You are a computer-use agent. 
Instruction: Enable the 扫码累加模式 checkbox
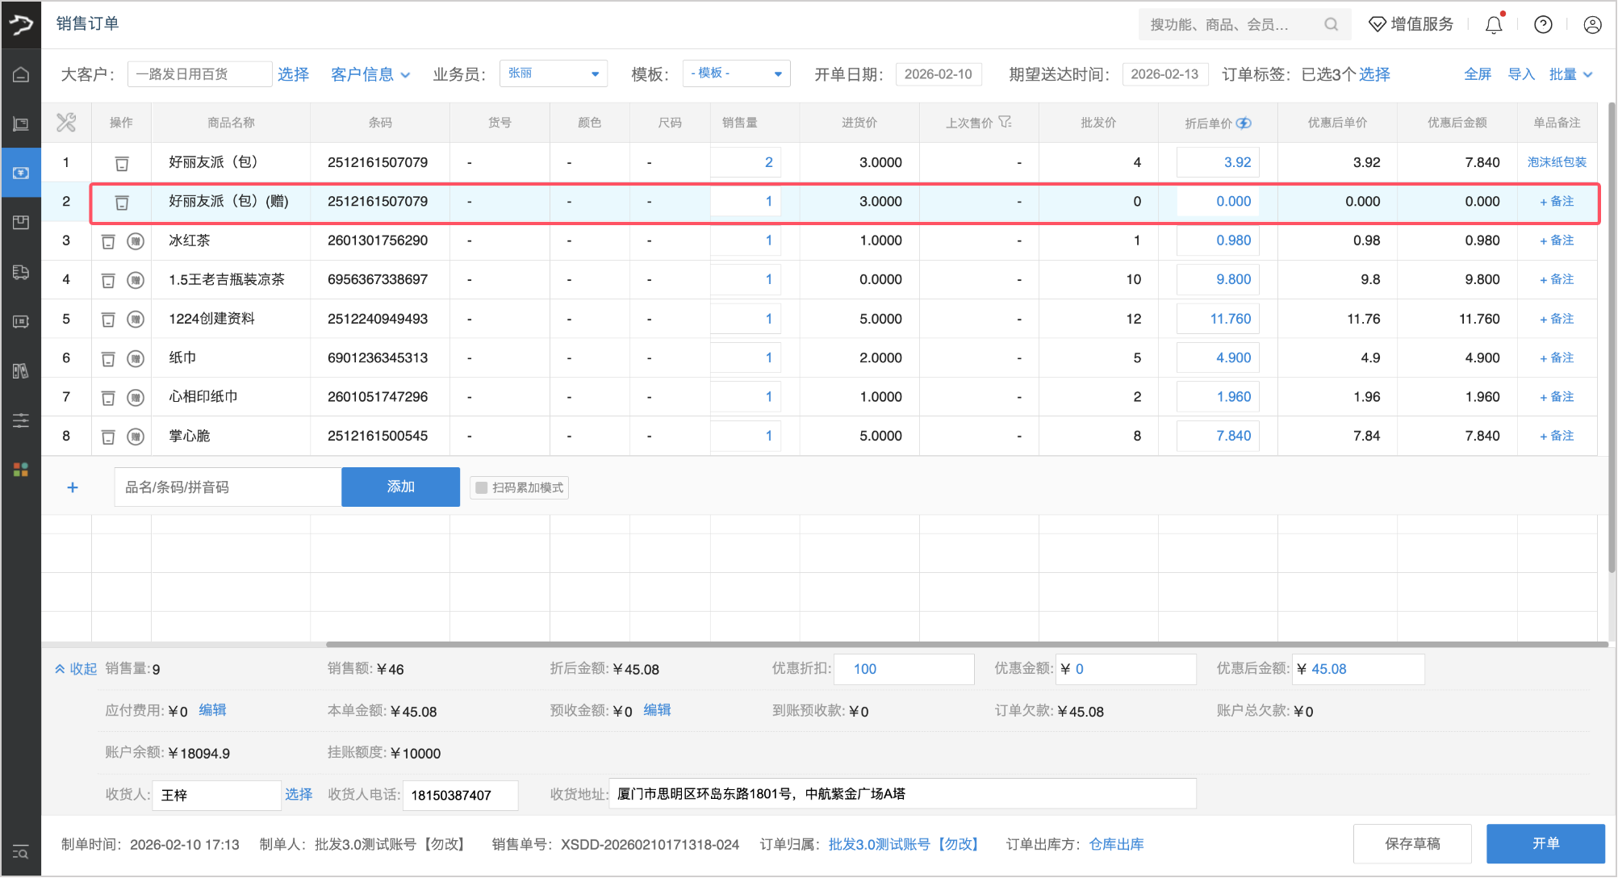coord(482,487)
